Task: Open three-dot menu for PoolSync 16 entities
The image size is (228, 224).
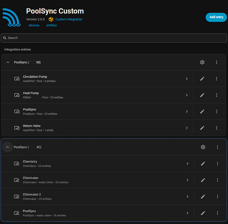Action: click(x=217, y=213)
